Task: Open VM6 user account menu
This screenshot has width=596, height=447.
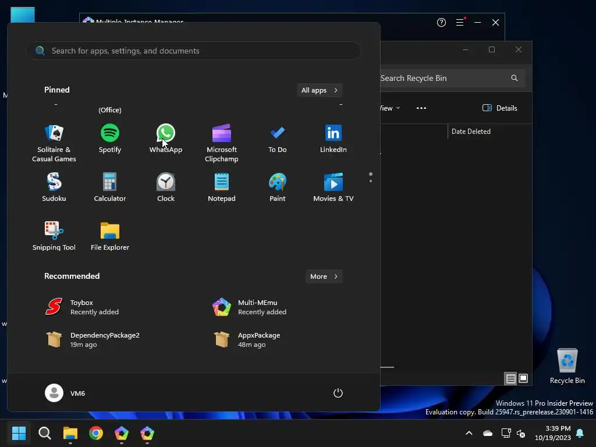Action: point(65,393)
